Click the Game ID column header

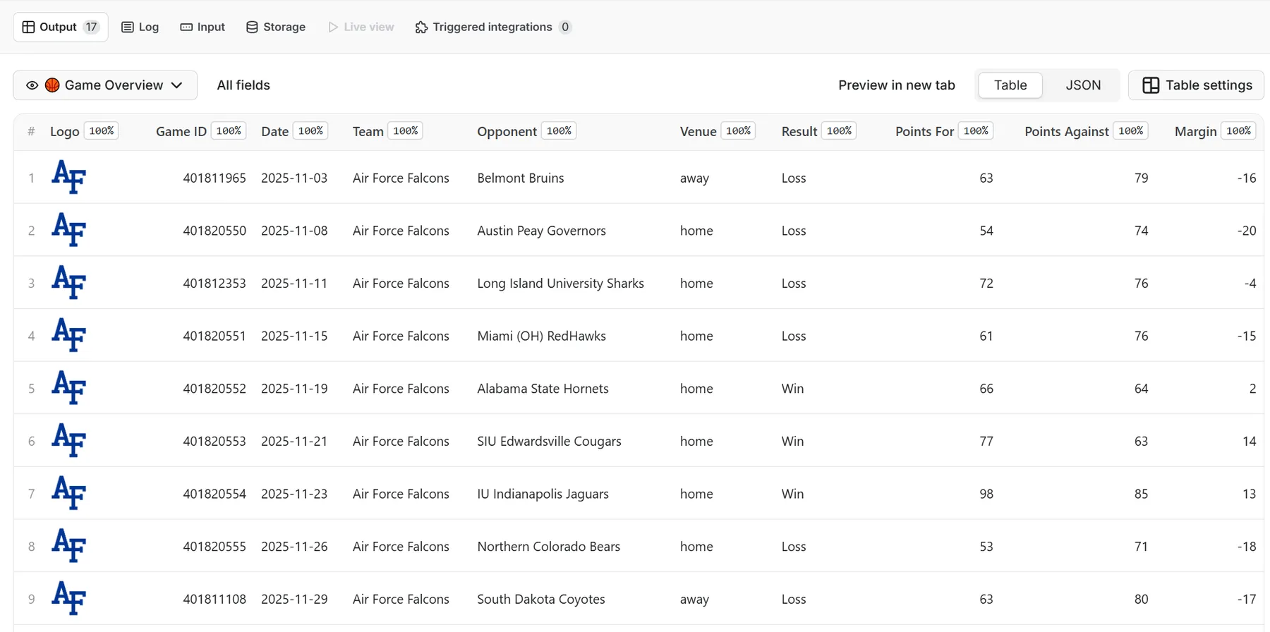tap(181, 132)
